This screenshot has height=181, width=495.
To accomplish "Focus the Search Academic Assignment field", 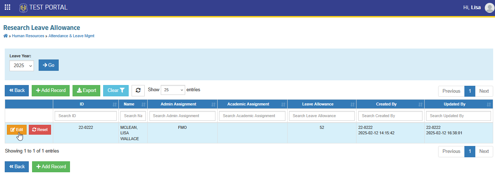I will point(252,116).
